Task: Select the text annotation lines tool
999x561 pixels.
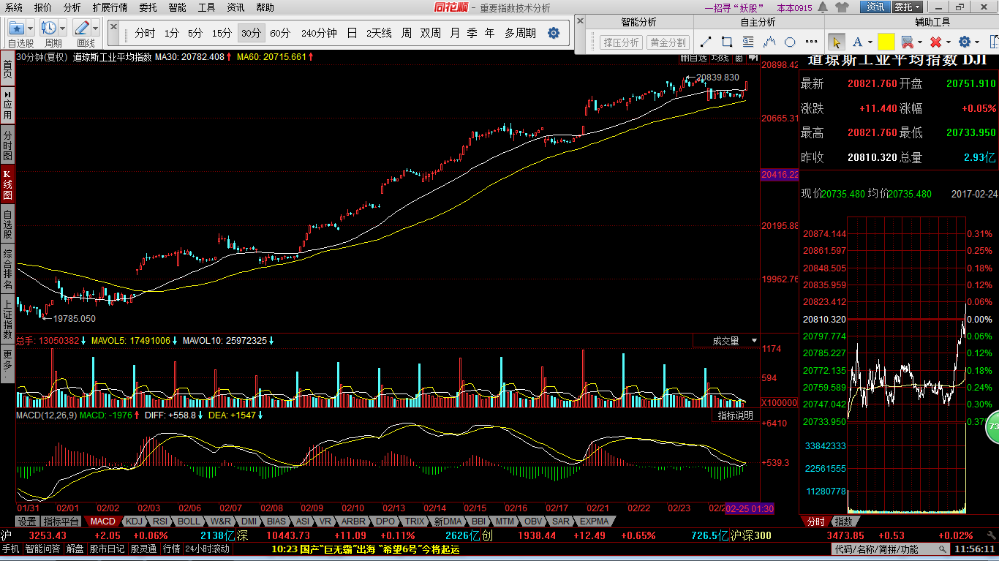Action: pyautogui.click(x=748, y=42)
